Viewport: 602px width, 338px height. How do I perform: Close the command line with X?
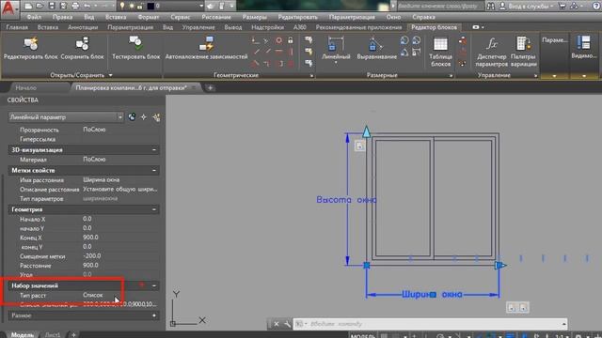pyautogui.click(x=276, y=324)
